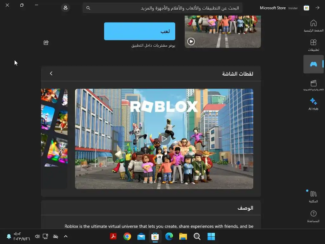Click the search field for apps and games

(162, 8)
